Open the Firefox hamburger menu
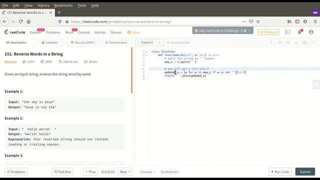 315,21
